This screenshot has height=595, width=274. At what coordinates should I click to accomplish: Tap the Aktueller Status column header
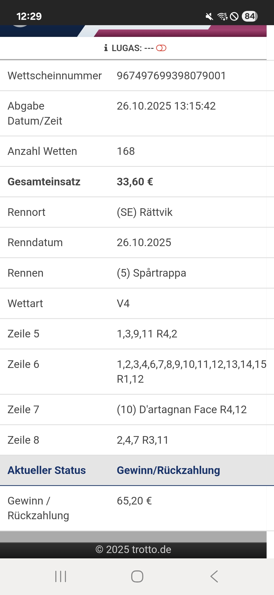47,470
